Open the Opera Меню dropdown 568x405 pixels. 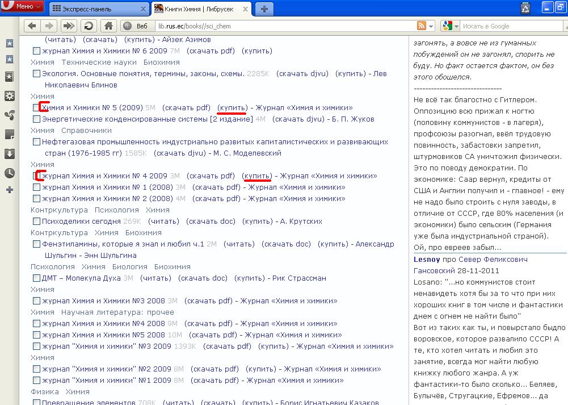[x=23, y=7]
